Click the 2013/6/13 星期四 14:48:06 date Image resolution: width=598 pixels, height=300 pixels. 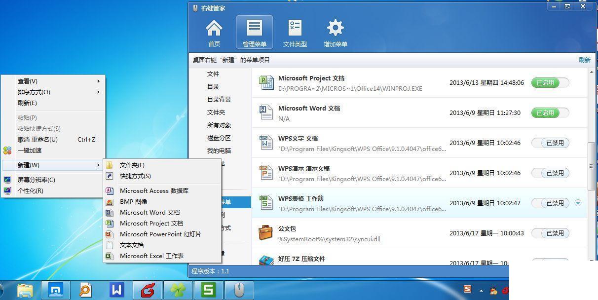coord(486,83)
